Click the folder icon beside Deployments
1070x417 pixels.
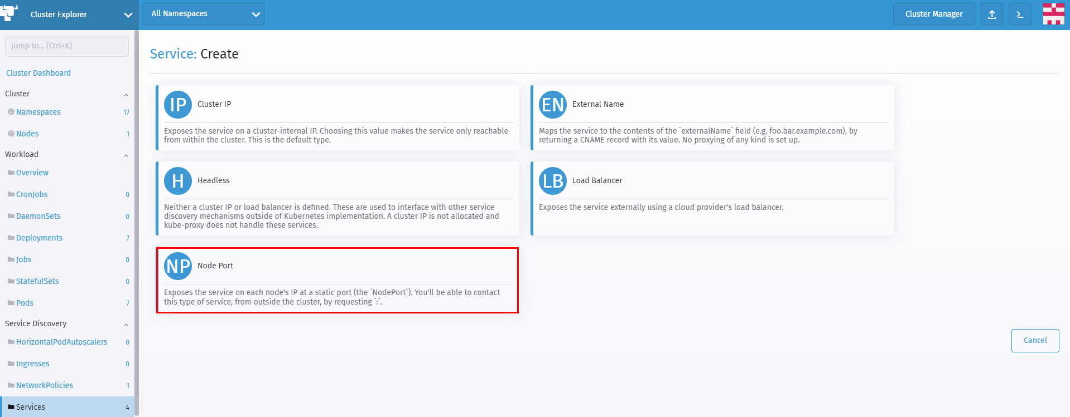tap(11, 238)
